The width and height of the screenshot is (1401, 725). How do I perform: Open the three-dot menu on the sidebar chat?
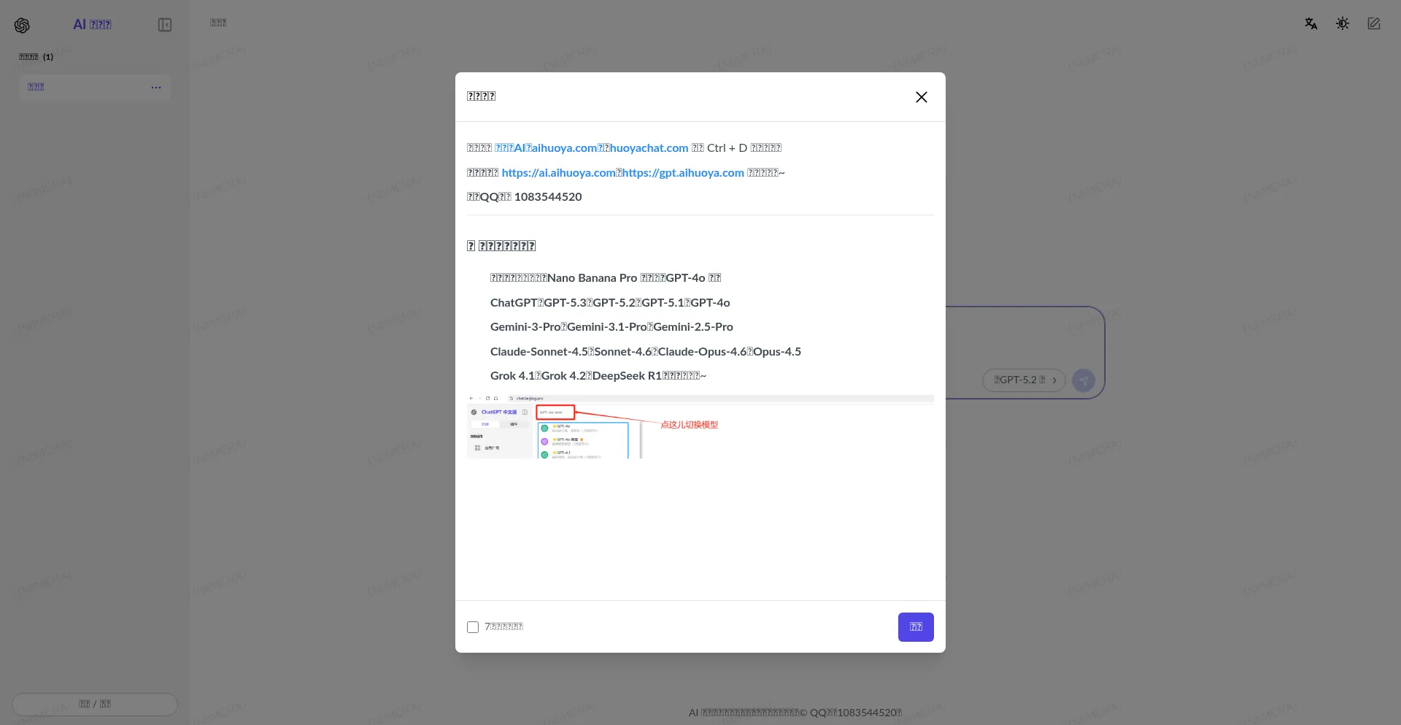(x=156, y=88)
